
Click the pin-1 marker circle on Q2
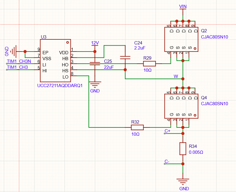pyautogui.click(x=195, y=49)
